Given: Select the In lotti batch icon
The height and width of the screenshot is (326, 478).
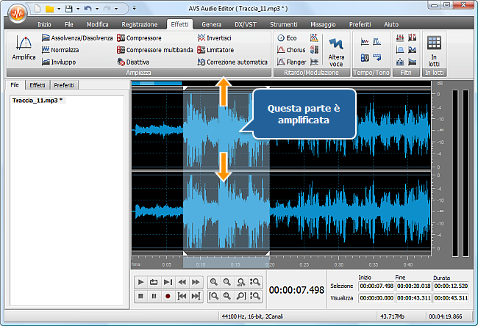Looking at the screenshot, I should (x=434, y=49).
